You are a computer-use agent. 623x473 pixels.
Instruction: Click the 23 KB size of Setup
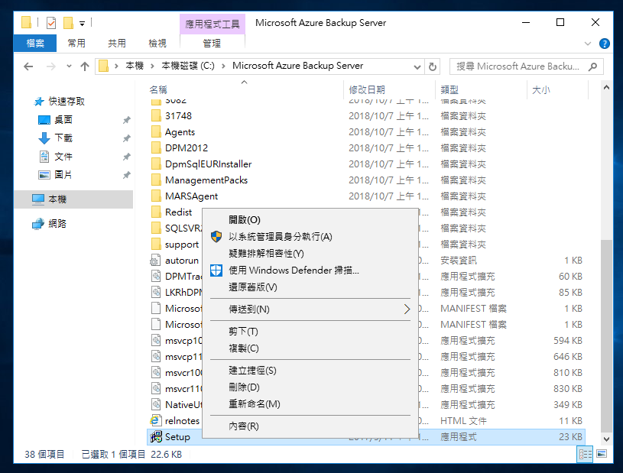(x=570, y=437)
